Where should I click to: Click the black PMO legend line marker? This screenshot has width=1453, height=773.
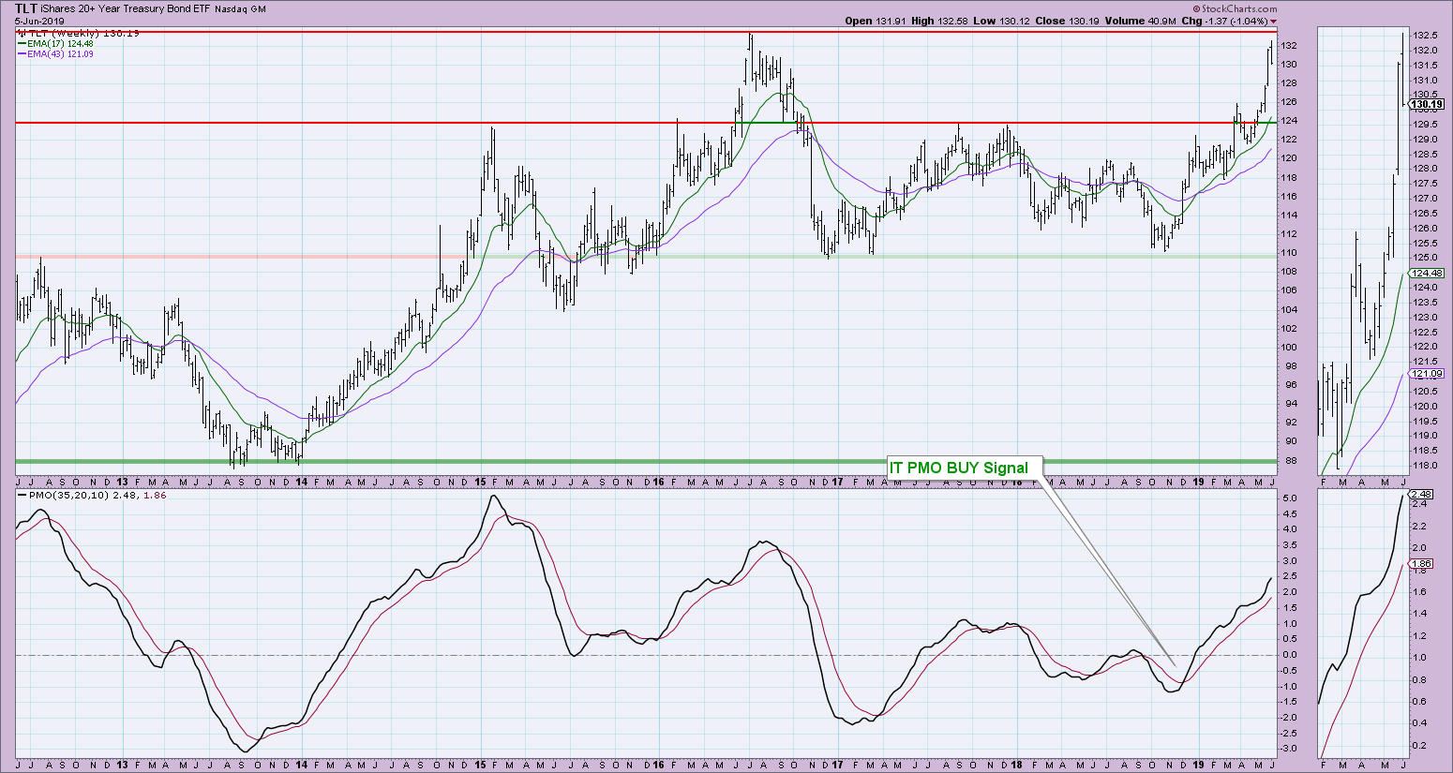[x=21, y=495]
